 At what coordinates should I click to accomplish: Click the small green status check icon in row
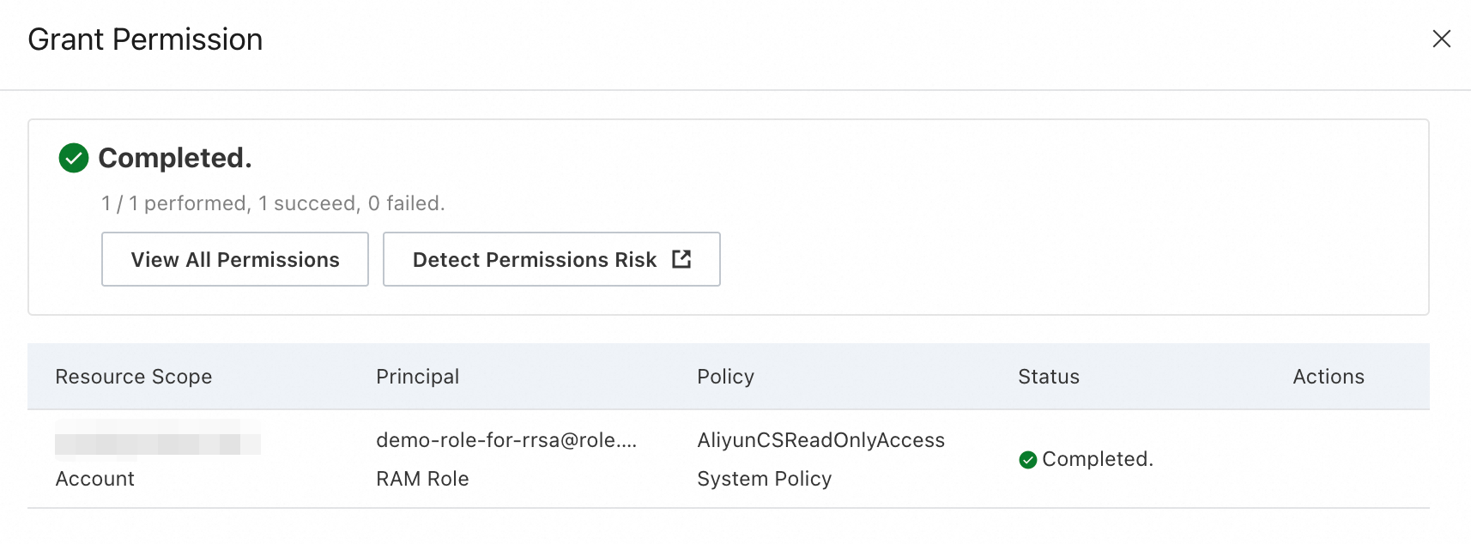tap(1027, 460)
